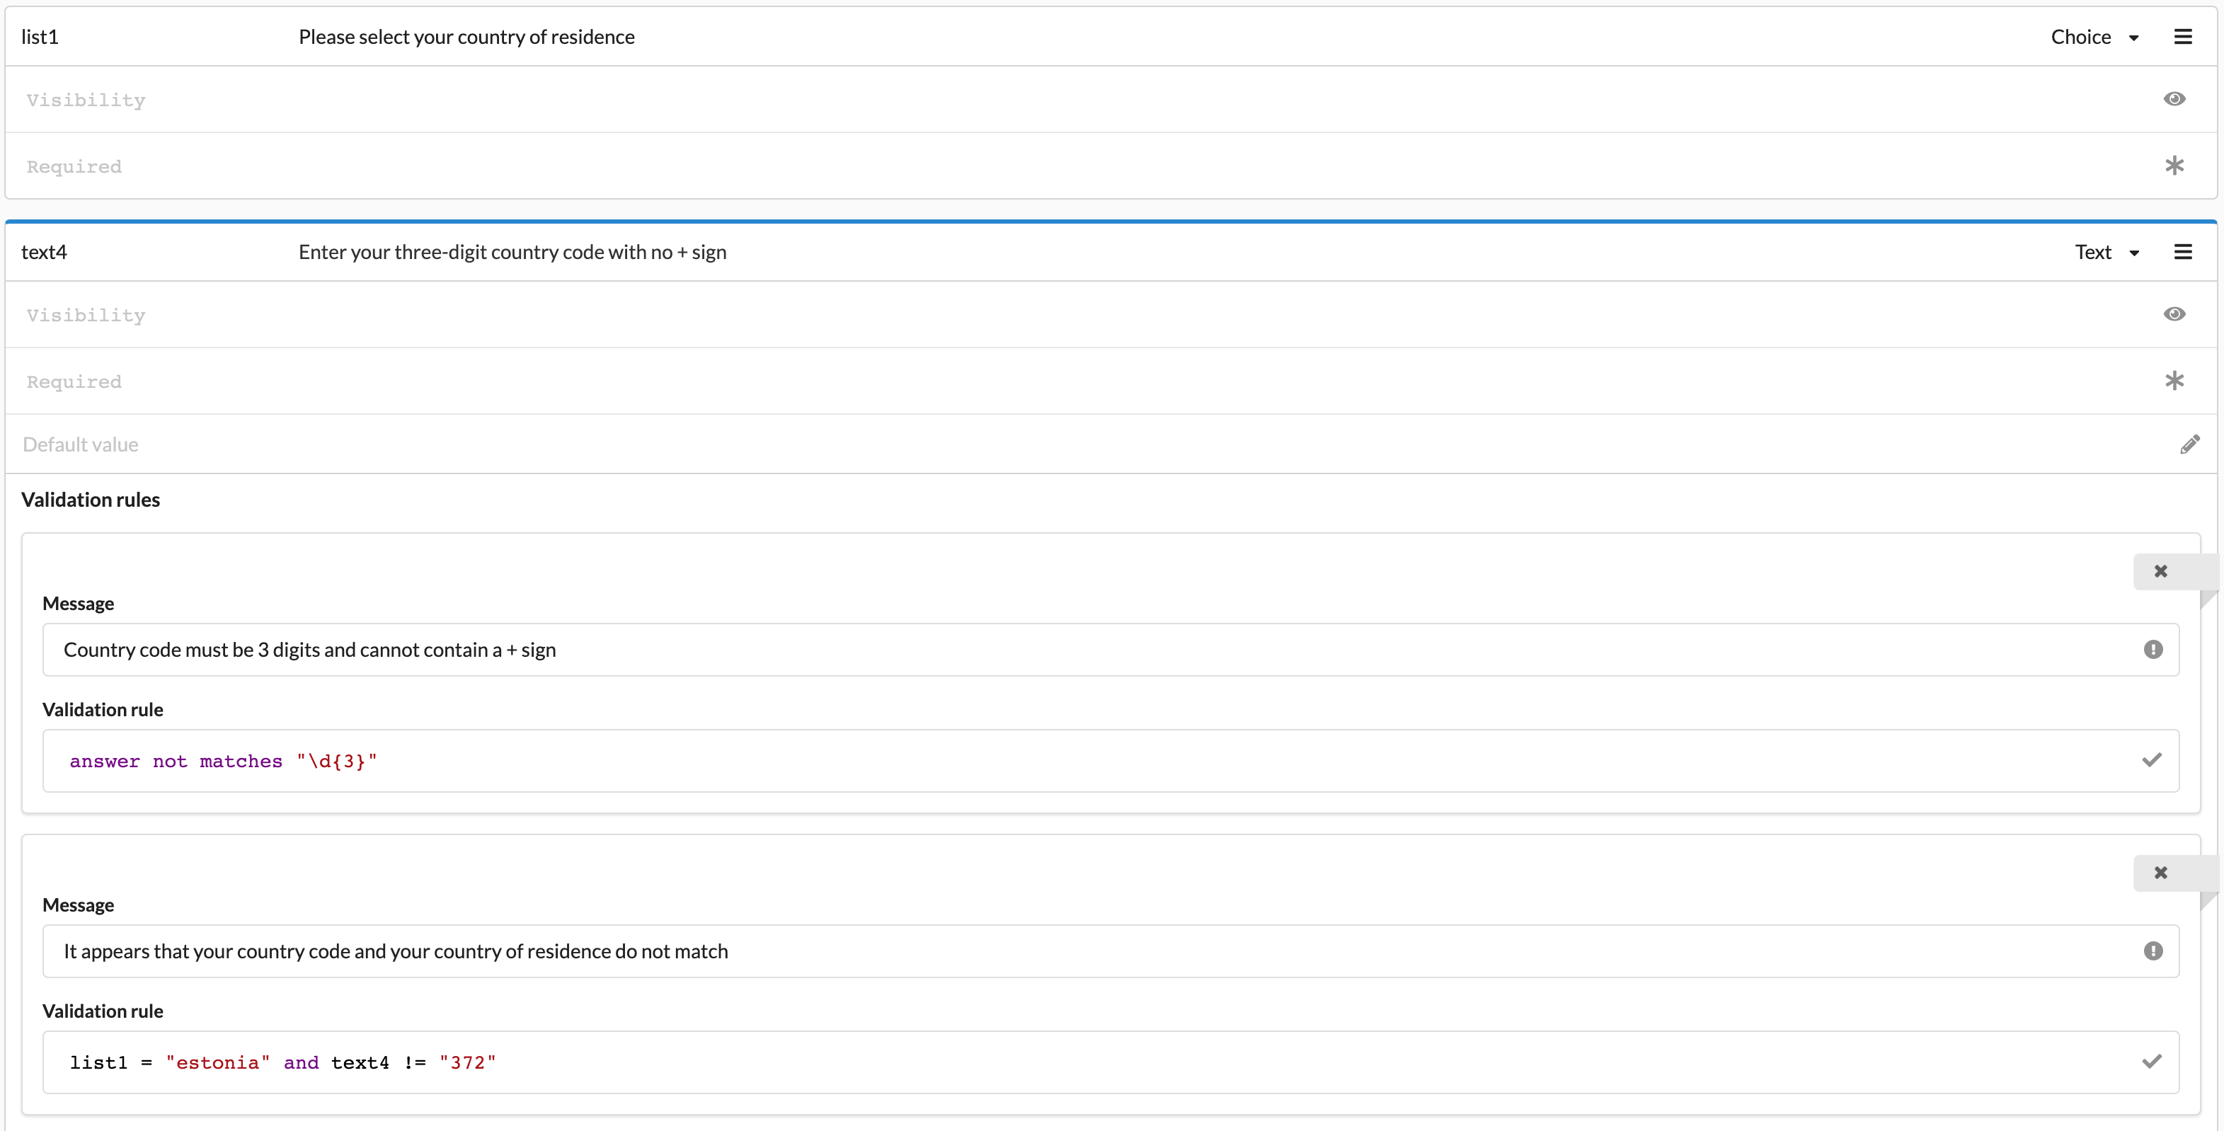
Task: Open the list1 question options menu
Action: click(2184, 36)
